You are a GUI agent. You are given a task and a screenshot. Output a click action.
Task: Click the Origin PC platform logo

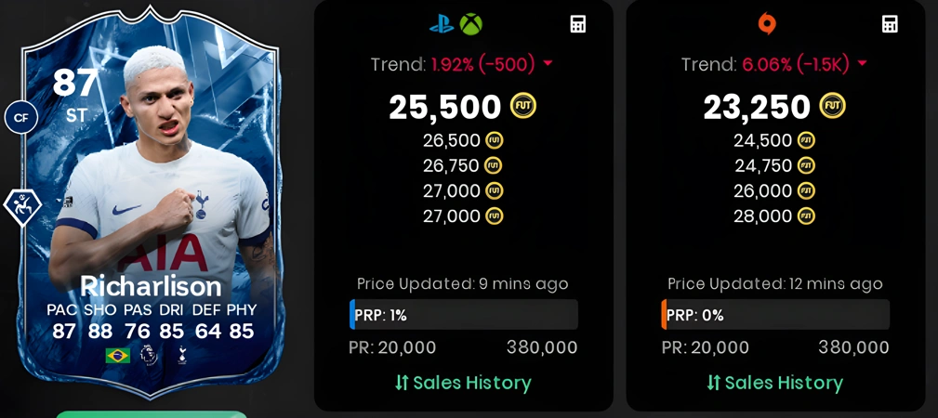[767, 24]
